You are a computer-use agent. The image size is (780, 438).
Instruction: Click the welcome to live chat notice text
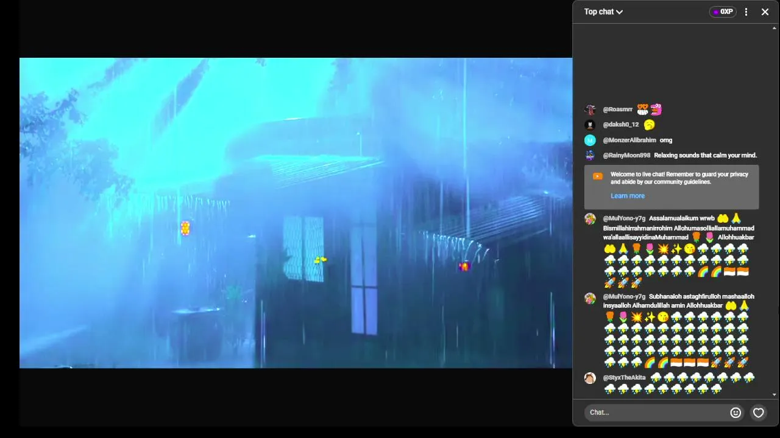tap(679, 178)
